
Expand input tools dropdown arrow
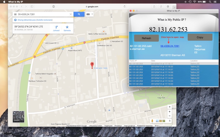(92, 14)
